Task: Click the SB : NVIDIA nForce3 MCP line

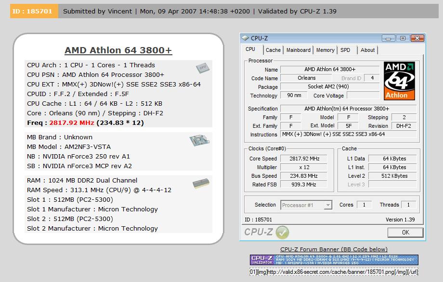Action: click(79, 166)
